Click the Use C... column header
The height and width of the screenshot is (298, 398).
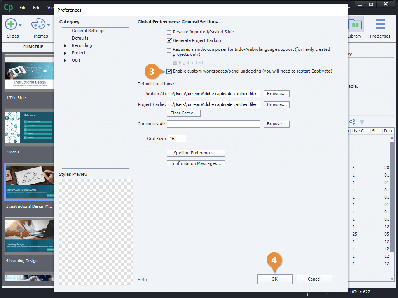tap(360, 131)
